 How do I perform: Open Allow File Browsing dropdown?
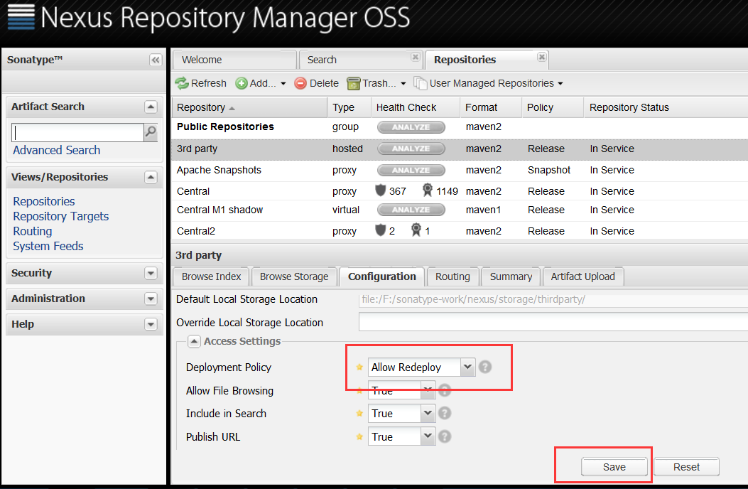428,390
